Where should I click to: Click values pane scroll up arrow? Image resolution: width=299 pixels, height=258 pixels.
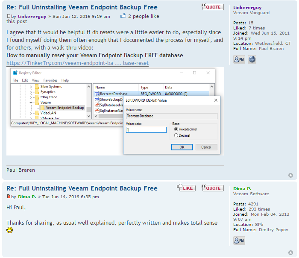pos(212,87)
